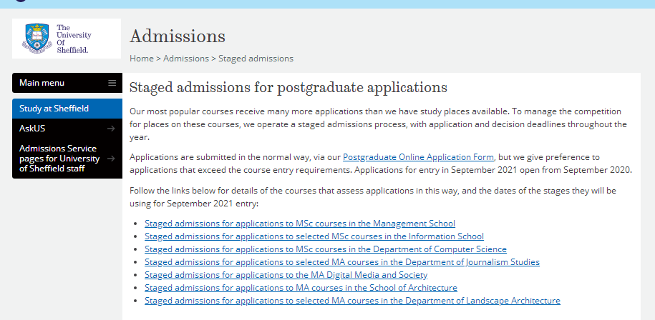Open Admissions Service pages for staff
This screenshot has width=655, height=320.
(67, 159)
